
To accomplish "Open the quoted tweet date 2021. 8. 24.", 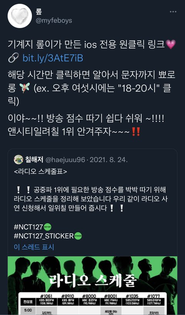I will click(x=109, y=160).
